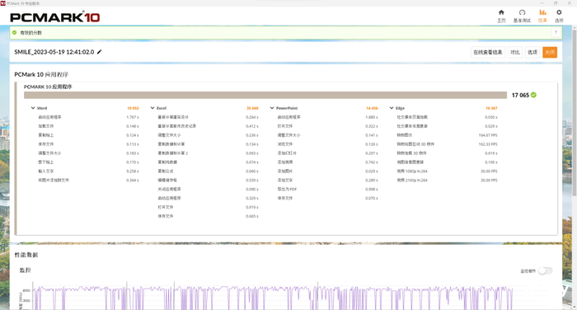This screenshot has height=310, width=577.
Task: Click the Edge value 162.33 FPS
Action: coord(488,144)
